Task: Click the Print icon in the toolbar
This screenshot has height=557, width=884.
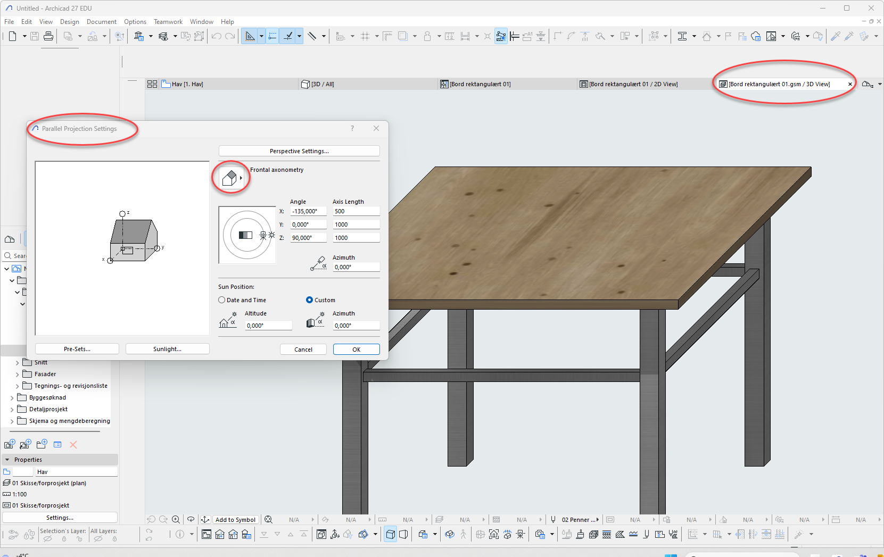Action: (x=48, y=36)
